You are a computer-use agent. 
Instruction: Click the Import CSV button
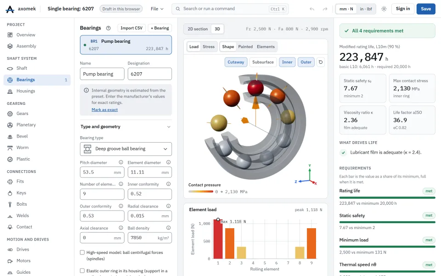[131, 28]
